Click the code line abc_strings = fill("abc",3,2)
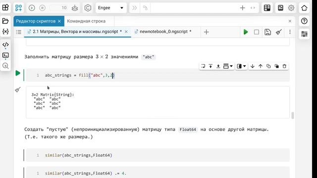This screenshot has width=317, height=178. coord(80,75)
